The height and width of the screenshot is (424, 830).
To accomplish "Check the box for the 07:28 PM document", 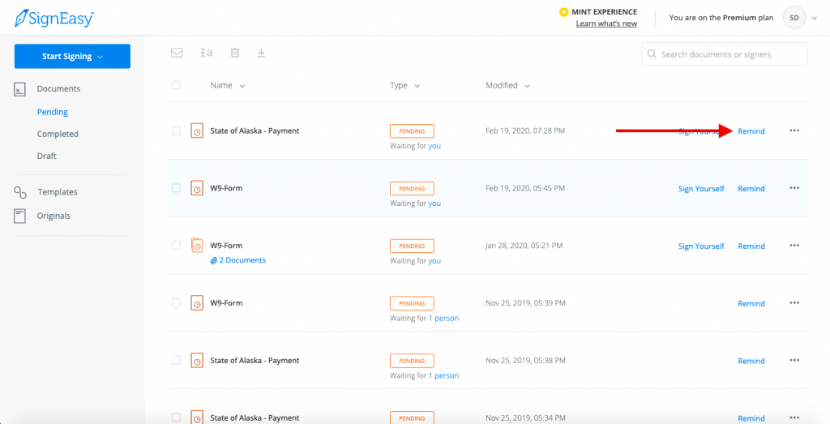I will 176,131.
